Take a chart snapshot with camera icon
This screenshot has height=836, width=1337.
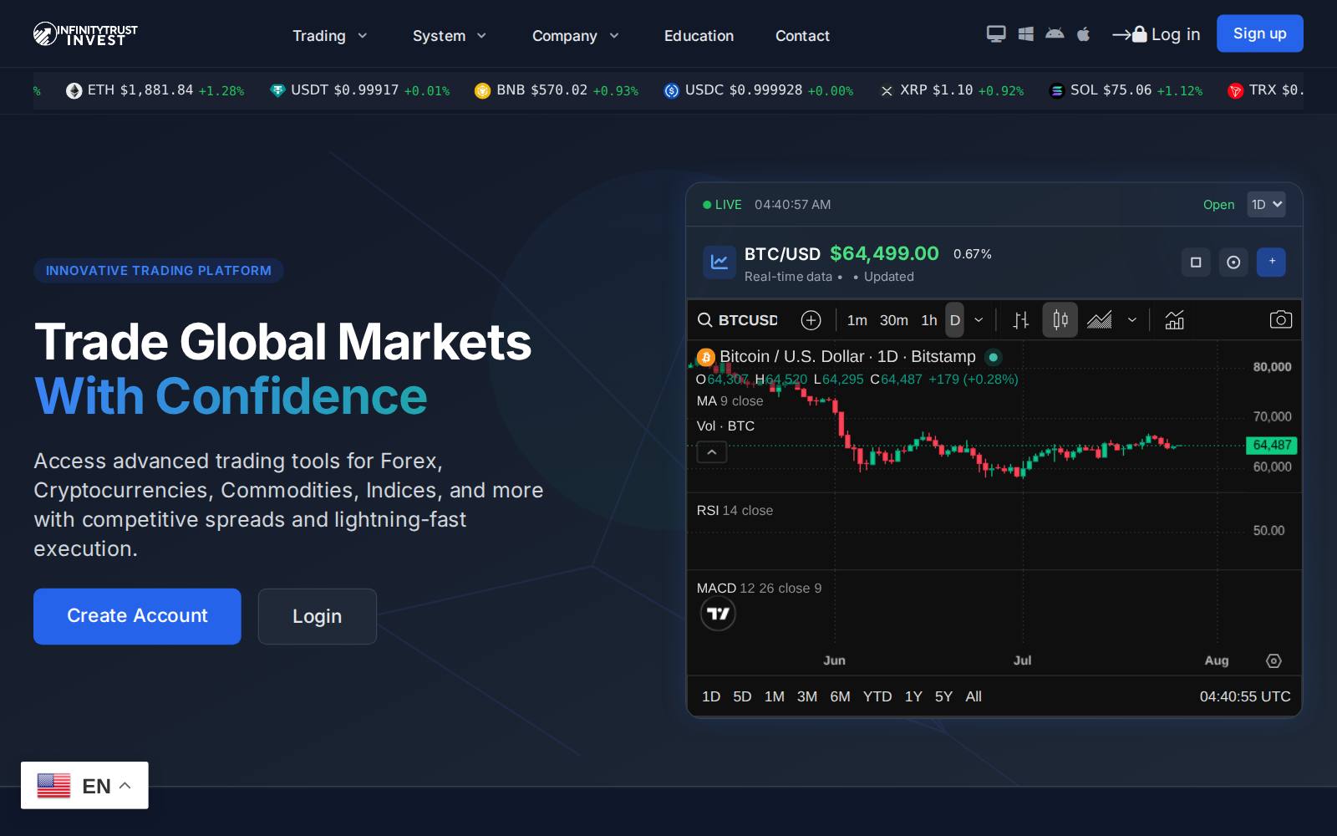coord(1280,320)
